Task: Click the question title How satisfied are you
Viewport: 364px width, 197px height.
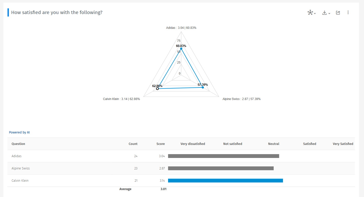Action: click(57, 12)
